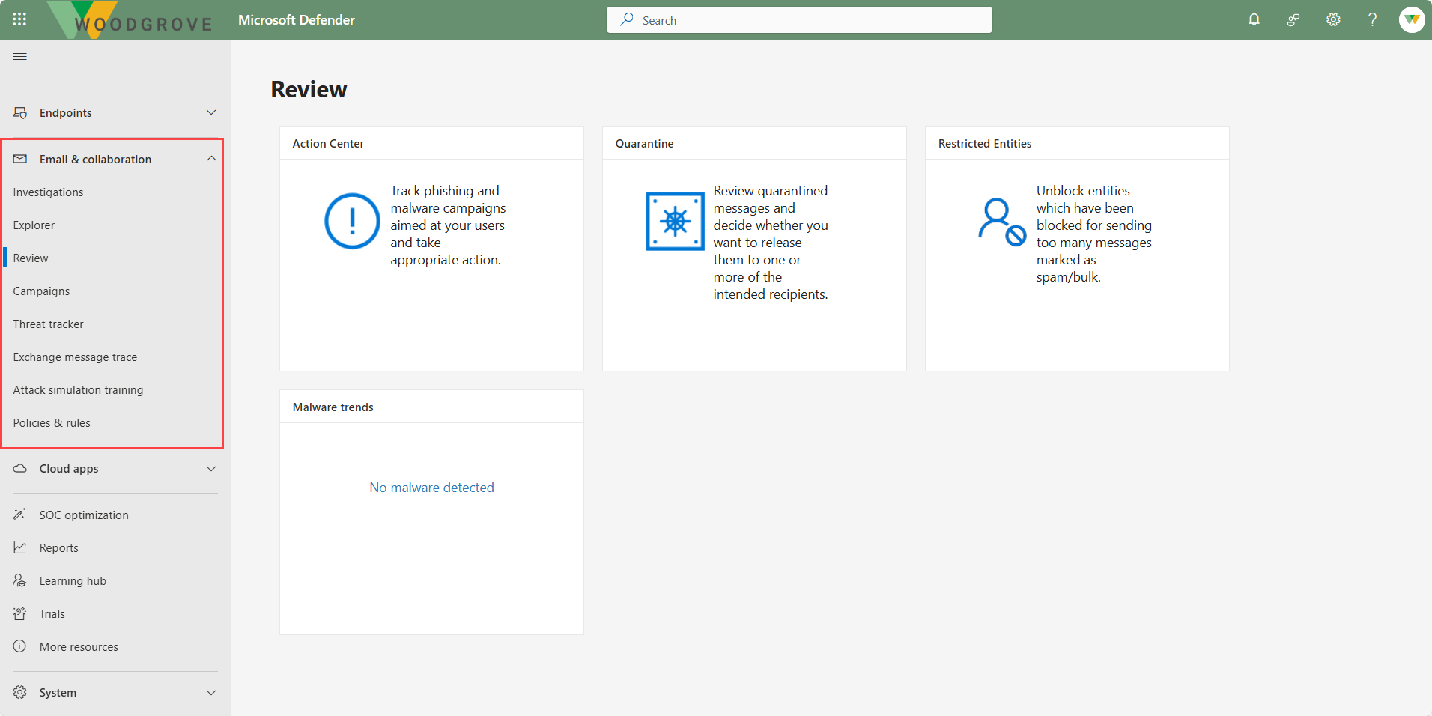Open the notifications bell icon
This screenshot has height=716, width=1432.
point(1254,19)
